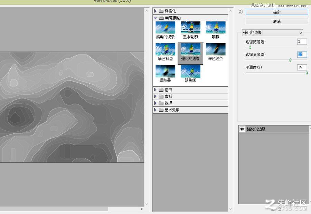Click the 平滑度 slider handle
Screen dimensions: 311x214
point(307,73)
